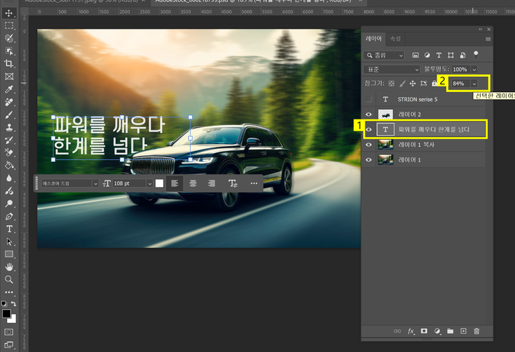Open the layer filter 종류 dropdown
Viewport: 515px width, 352px height.
[384, 56]
